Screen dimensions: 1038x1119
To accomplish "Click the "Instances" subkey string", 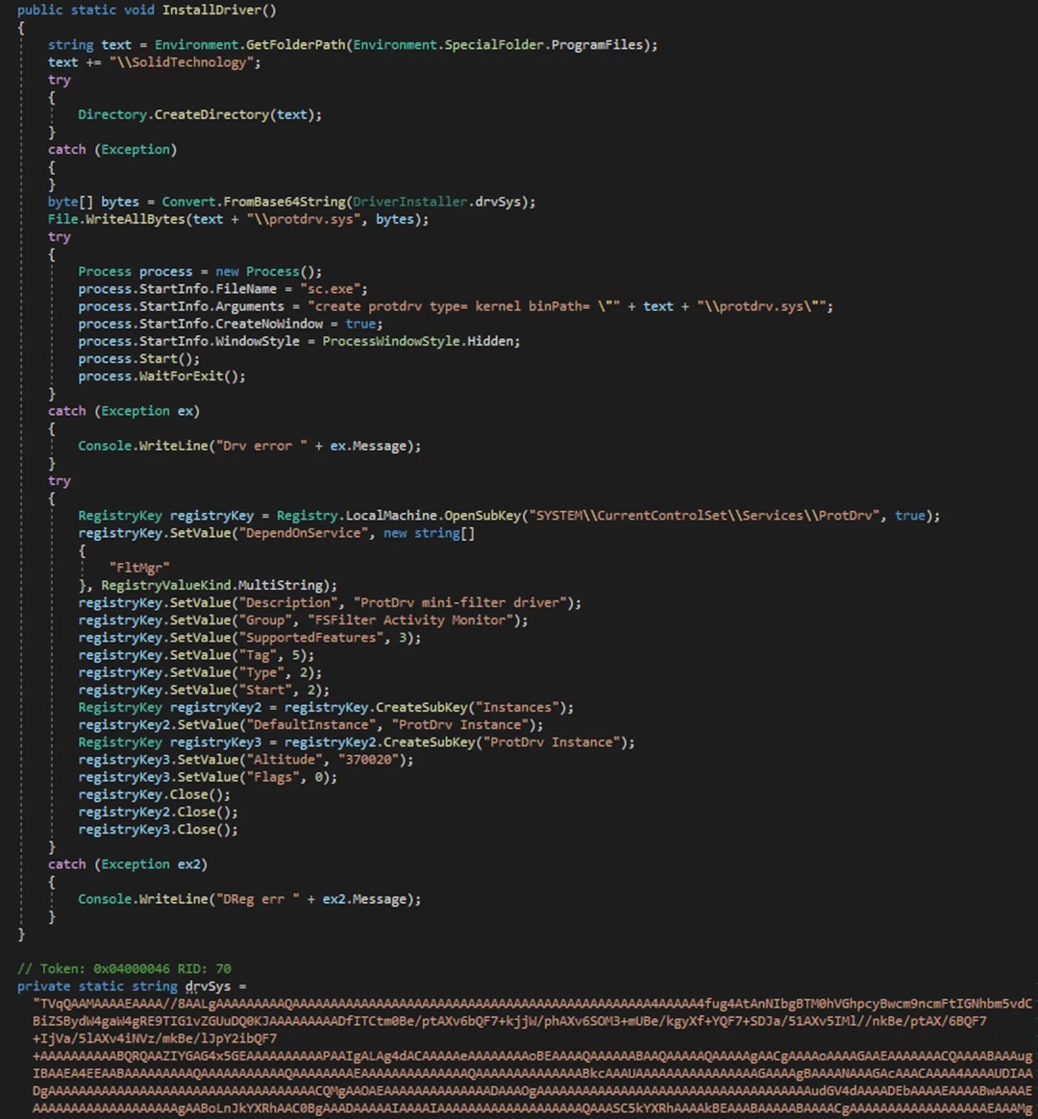I will pyautogui.click(x=517, y=707).
